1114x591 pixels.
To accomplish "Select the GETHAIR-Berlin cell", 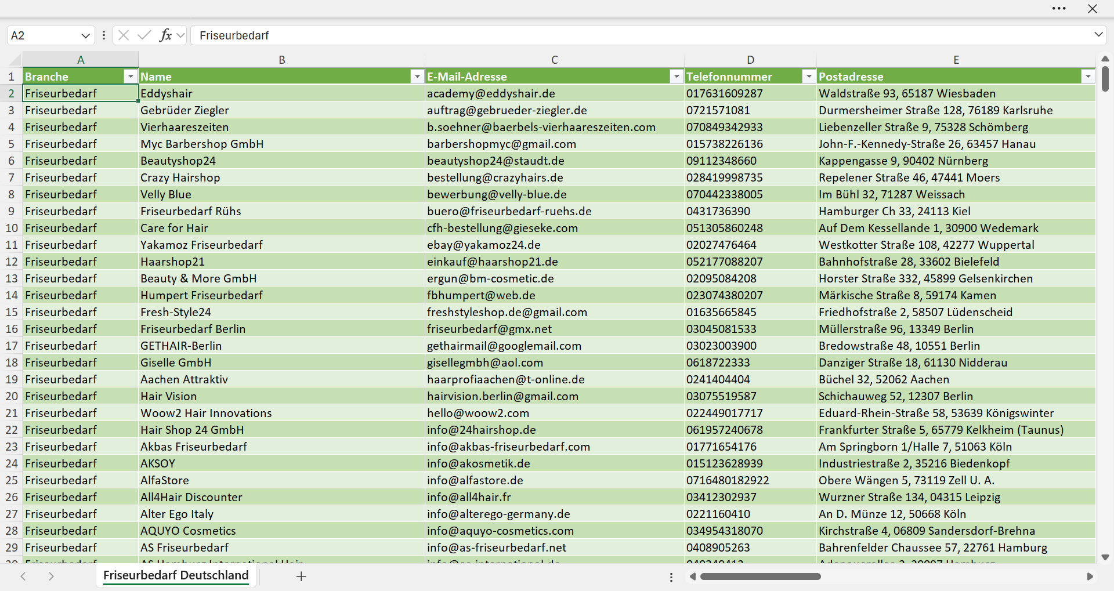I will click(x=282, y=346).
